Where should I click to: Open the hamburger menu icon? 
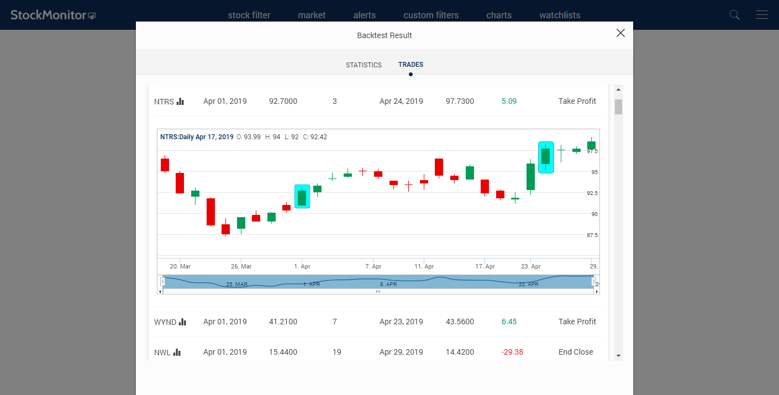tap(762, 15)
